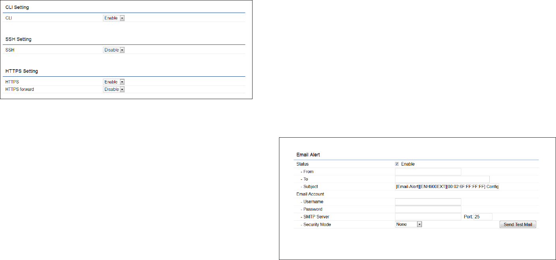Open the Security Mode dropdown
Viewport: 556px width, 260px height.
[408, 224]
